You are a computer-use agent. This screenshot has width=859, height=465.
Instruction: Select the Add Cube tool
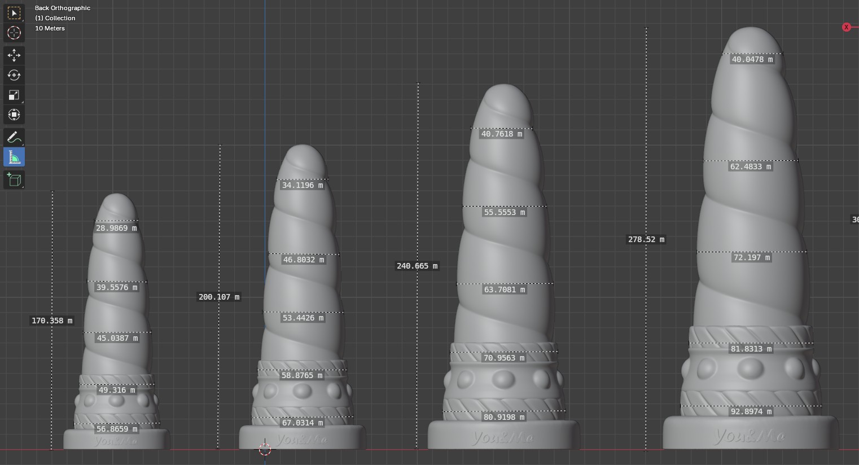pos(14,180)
